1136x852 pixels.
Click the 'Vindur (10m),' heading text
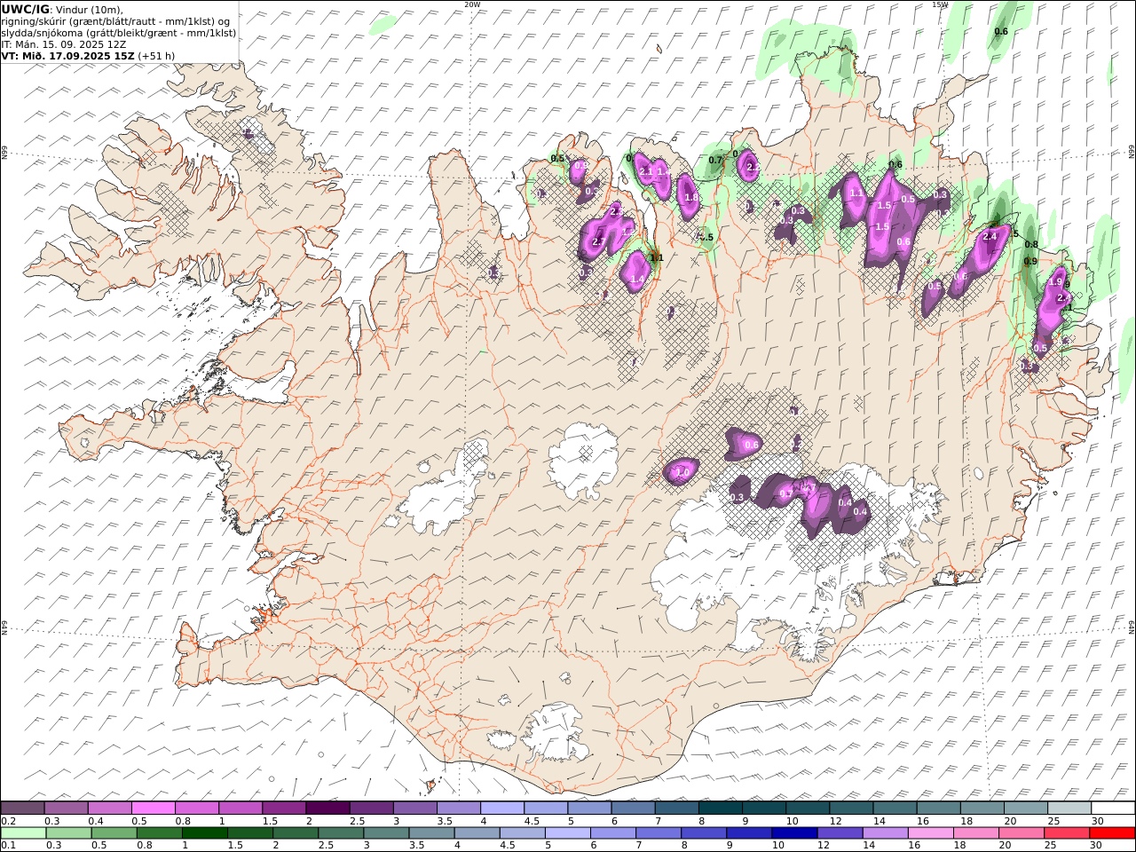click(90, 9)
